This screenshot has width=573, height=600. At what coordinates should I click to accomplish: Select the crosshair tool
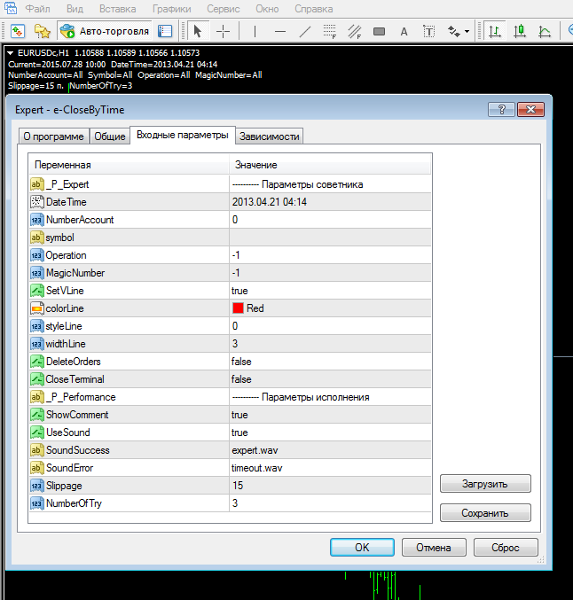tap(223, 31)
